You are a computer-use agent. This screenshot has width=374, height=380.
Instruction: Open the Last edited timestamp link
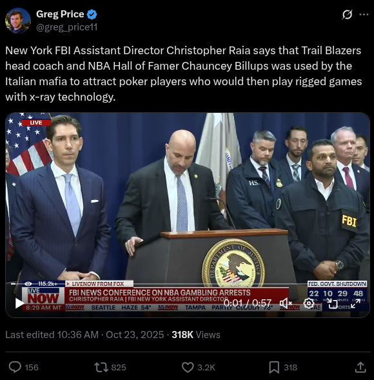click(x=84, y=335)
